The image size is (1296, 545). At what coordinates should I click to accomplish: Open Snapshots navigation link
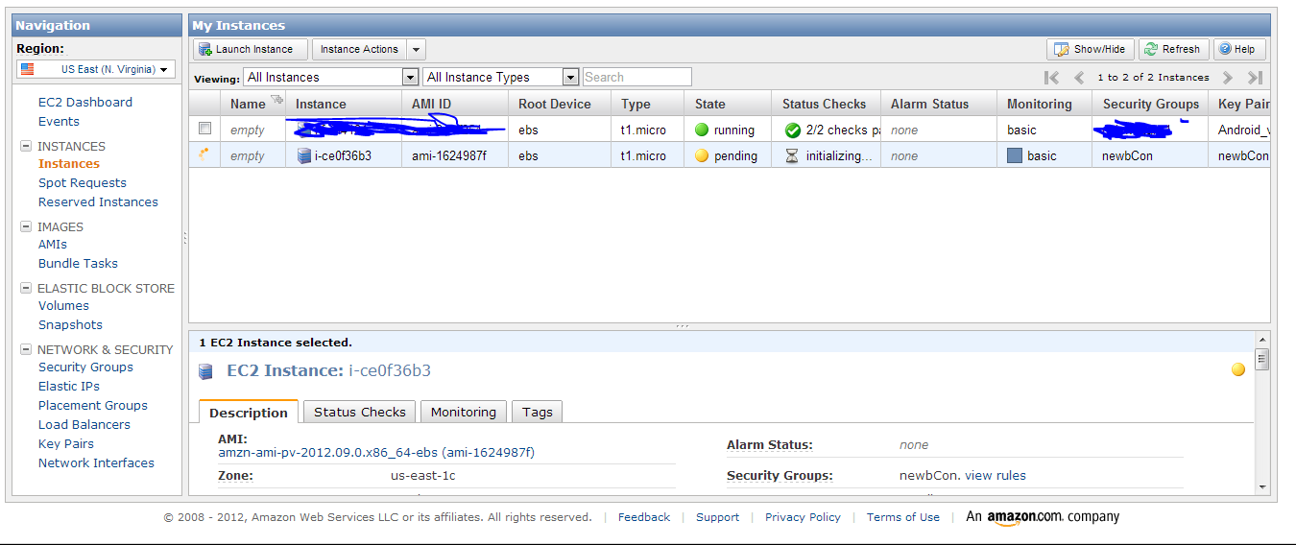click(70, 324)
